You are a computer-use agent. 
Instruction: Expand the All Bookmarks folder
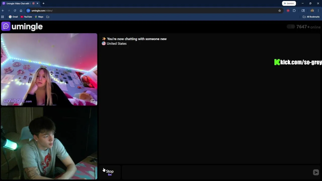311,17
